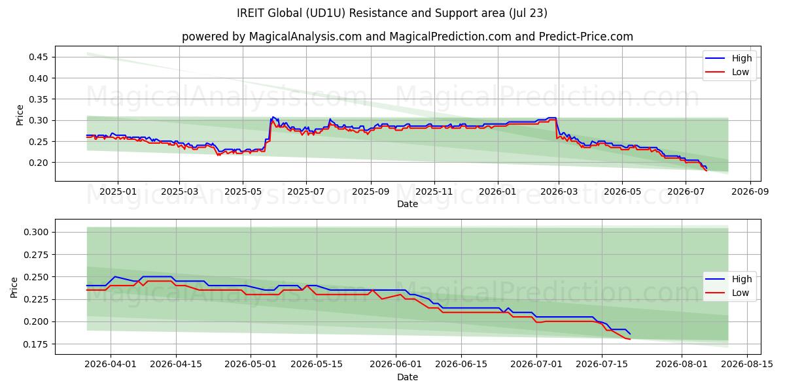The height and width of the screenshot is (392, 785).
Task: Click the top chart 'Date' x-axis label
Action: tap(407, 204)
